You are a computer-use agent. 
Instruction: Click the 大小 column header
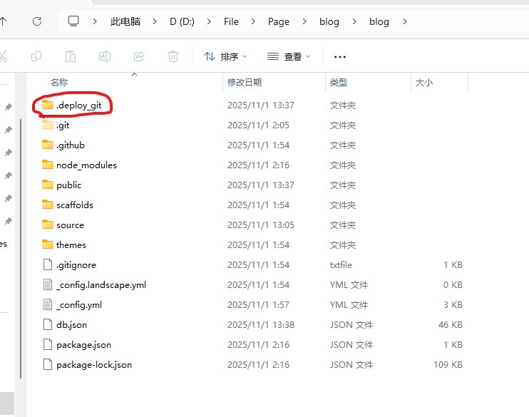pos(423,83)
